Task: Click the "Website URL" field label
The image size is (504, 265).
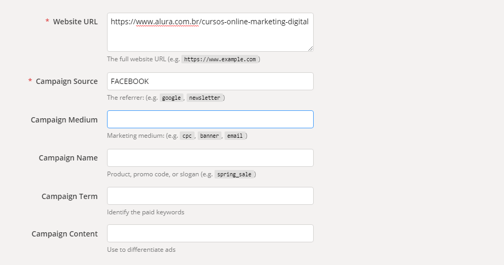Action: click(x=75, y=22)
